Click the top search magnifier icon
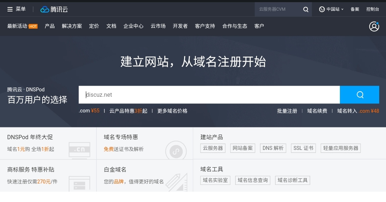The width and height of the screenshot is (386, 202). coord(306,9)
